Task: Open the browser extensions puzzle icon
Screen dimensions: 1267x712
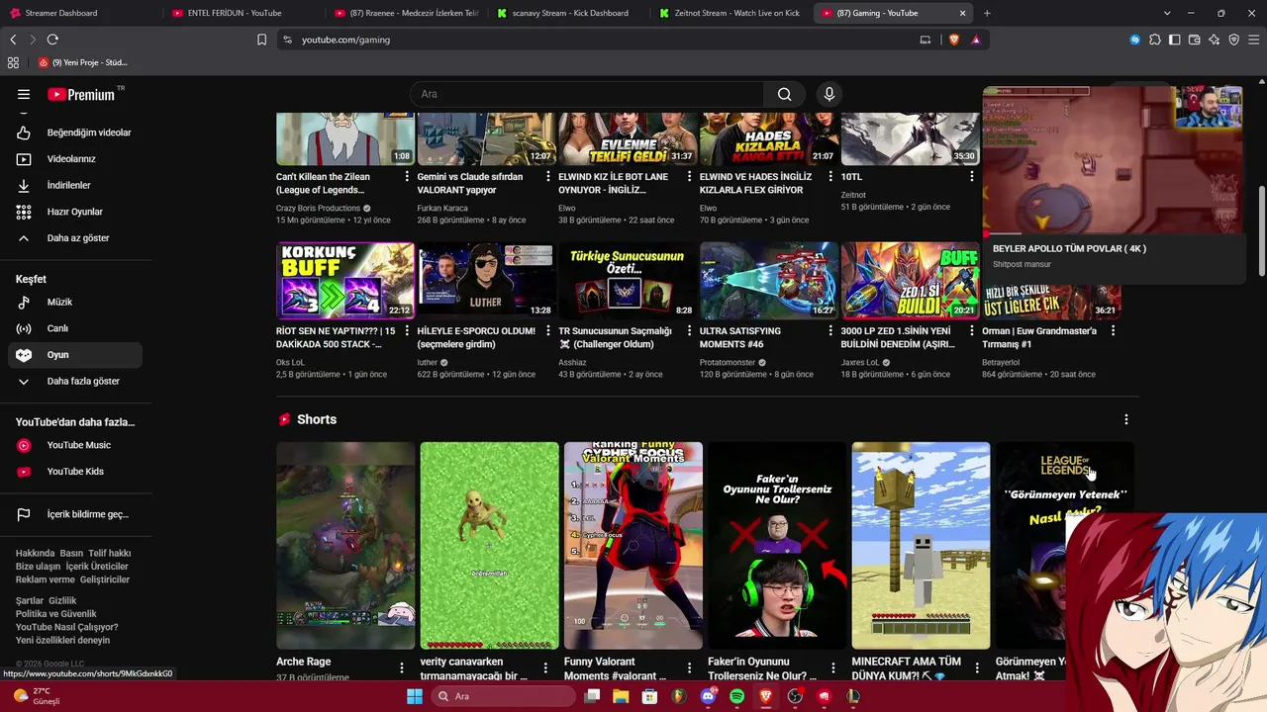Action: (x=1154, y=40)
